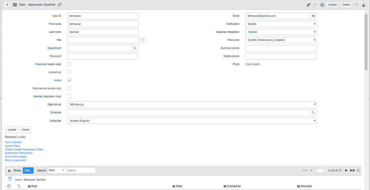The width and height of the screenshot is (370, 190).
Task: Click the Roles list filter funnel icon
Action: click(10, 179)
